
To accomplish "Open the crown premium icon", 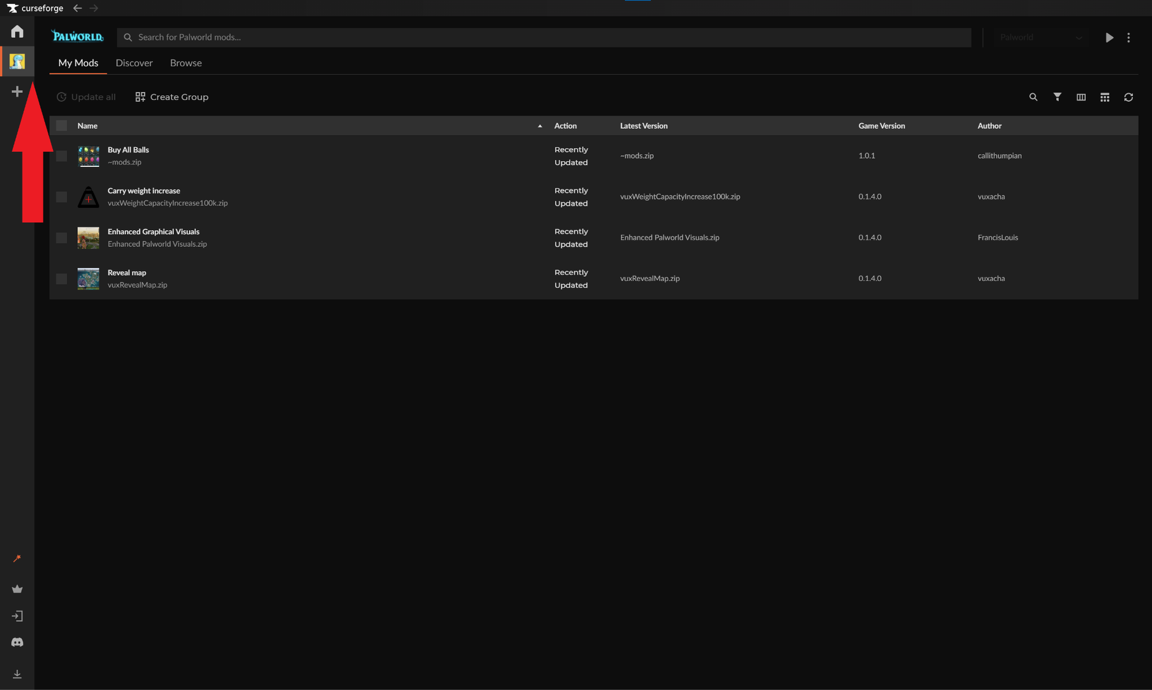I will pyautogui.click(x=17, y=589).
